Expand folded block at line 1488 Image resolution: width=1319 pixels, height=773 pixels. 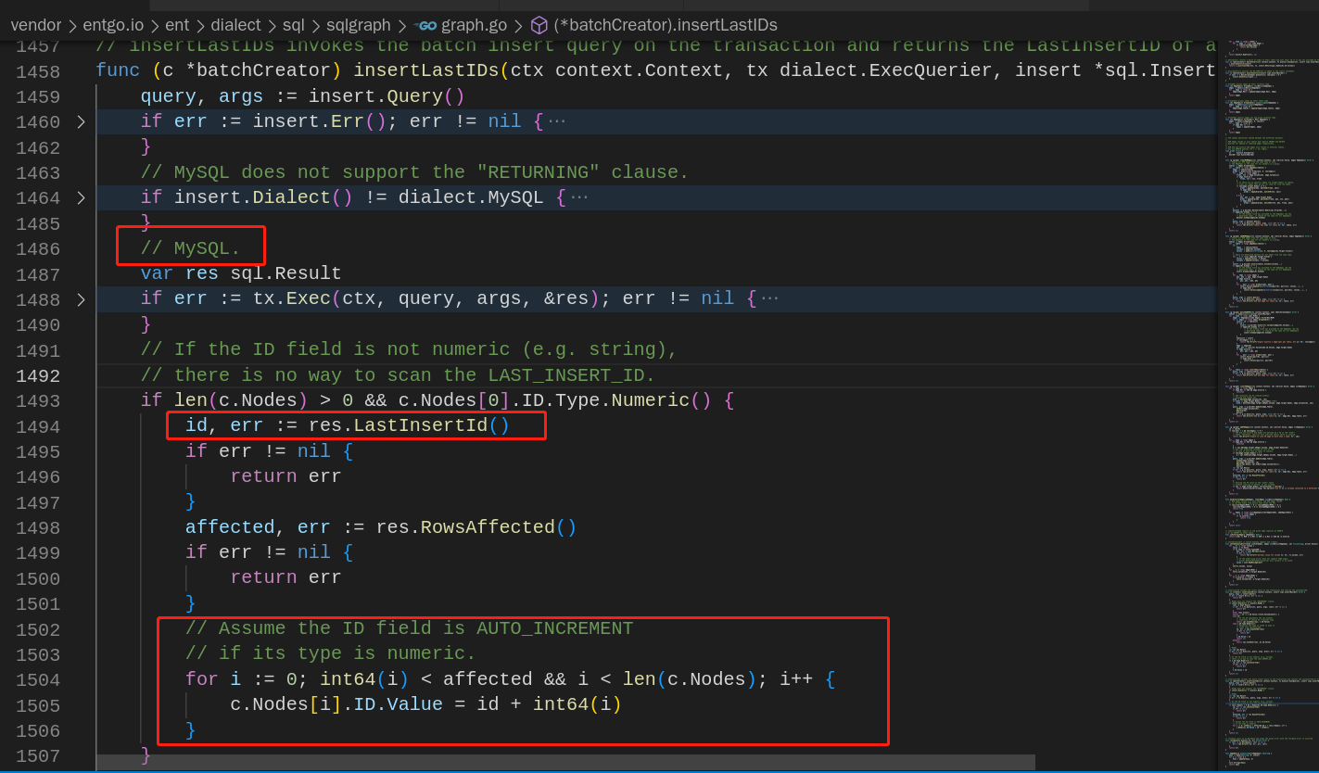81,299
